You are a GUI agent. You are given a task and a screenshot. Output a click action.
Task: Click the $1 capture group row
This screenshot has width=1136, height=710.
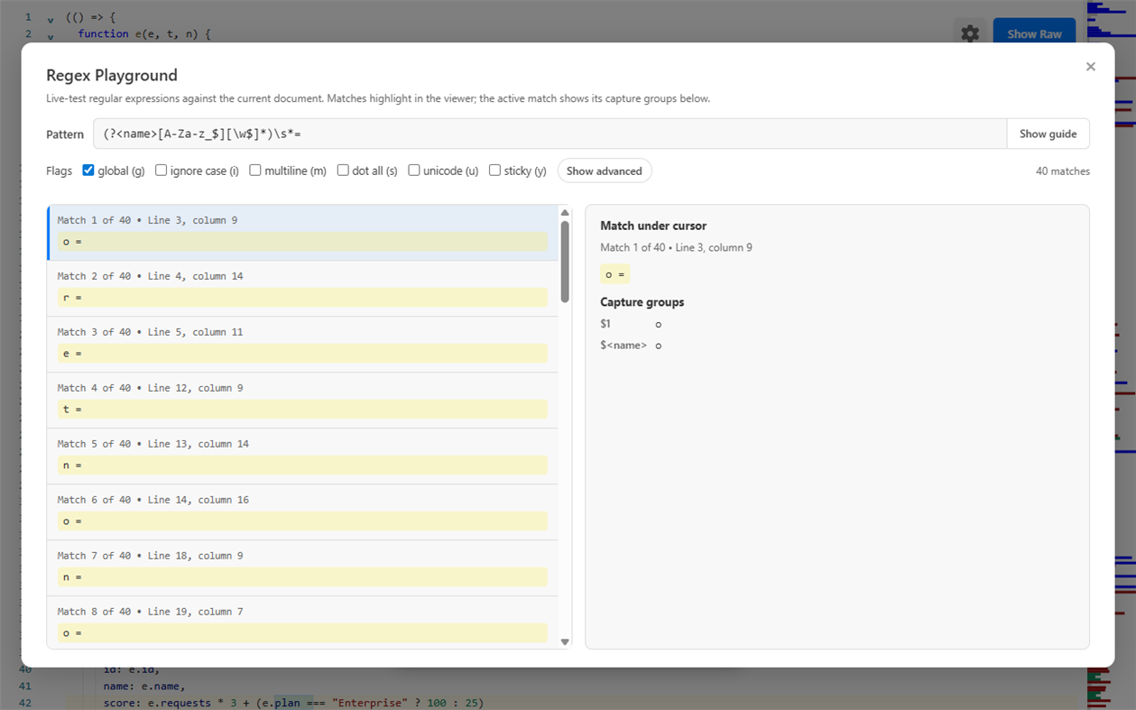(632, 324)
